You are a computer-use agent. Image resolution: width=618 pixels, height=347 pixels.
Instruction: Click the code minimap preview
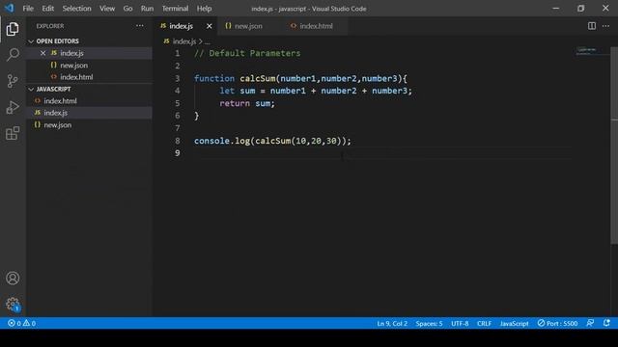(x=588, y=51)
